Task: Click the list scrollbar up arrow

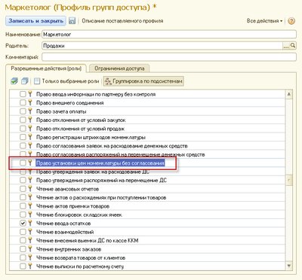Action: [x=289, y=94]
